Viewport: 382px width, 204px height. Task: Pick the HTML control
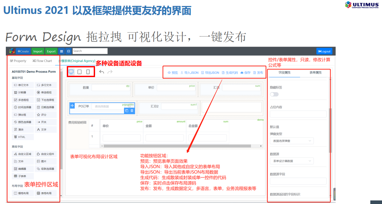pyautogui.click(x=23, y=137)
